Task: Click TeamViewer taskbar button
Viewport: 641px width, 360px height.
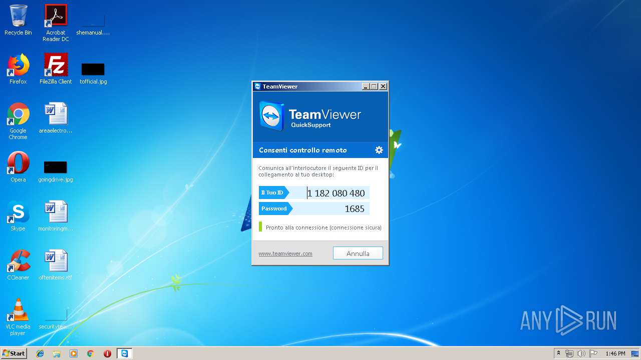Action: pos(124,353)
